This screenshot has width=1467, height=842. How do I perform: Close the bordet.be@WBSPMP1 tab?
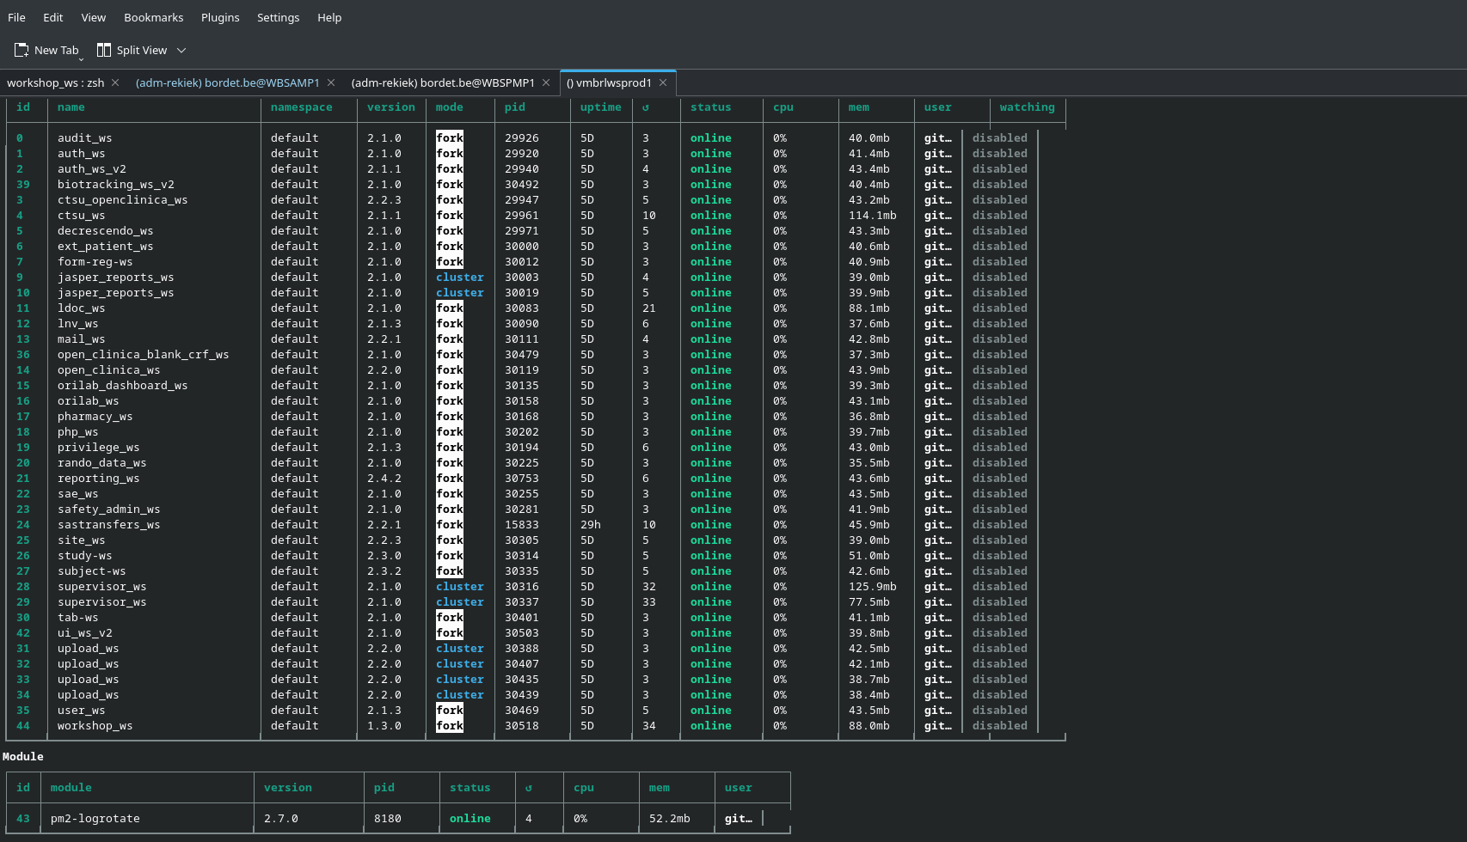(x=546, y=83)
